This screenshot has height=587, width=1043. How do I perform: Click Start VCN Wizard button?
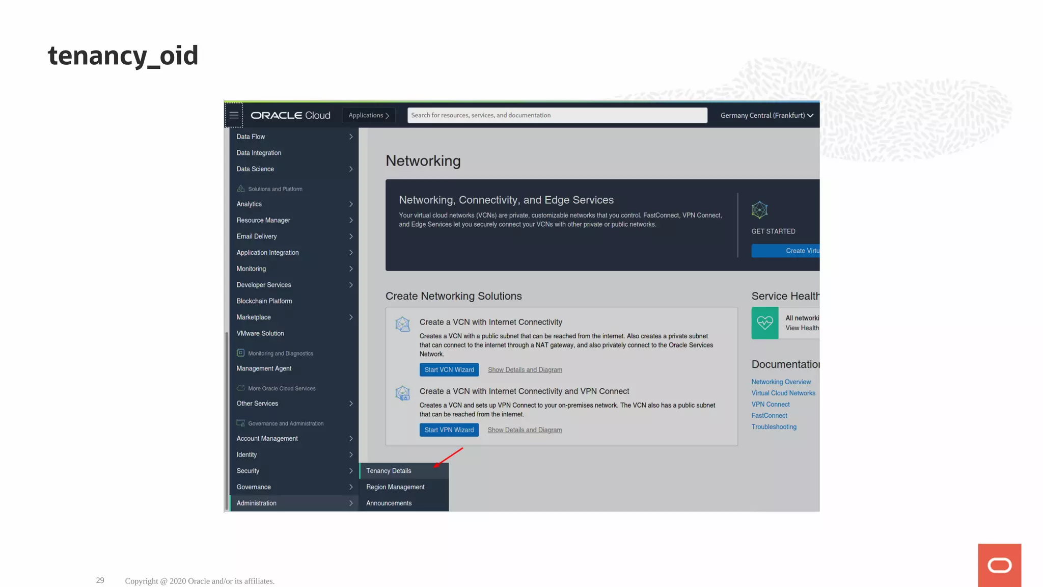click(449, 370)
